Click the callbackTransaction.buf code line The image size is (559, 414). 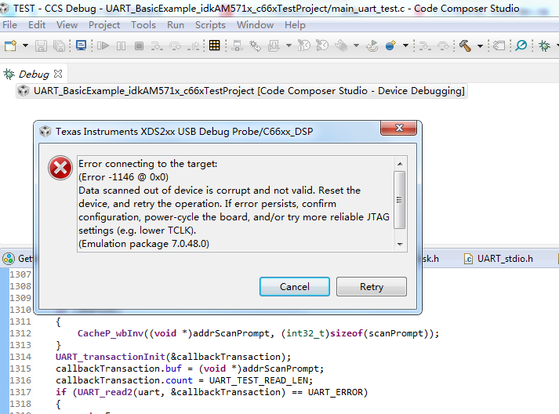190,369
